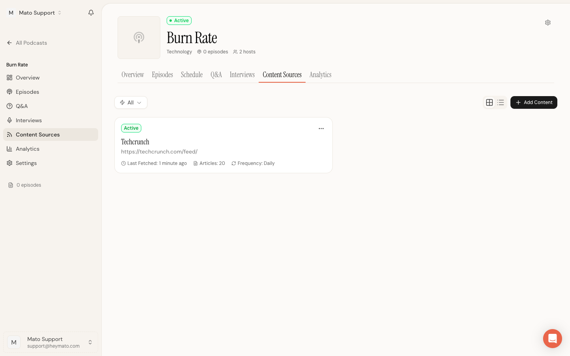
Task: Click the back arrow beside All Podcasts
Action: coord(9,43)
